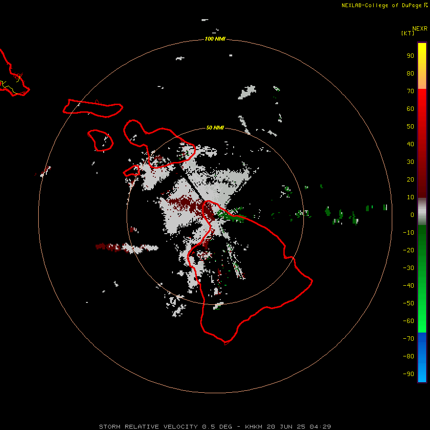Click the -20 value on velocity scale
Screen dimensions: 430x430
[x=408, y=250]
